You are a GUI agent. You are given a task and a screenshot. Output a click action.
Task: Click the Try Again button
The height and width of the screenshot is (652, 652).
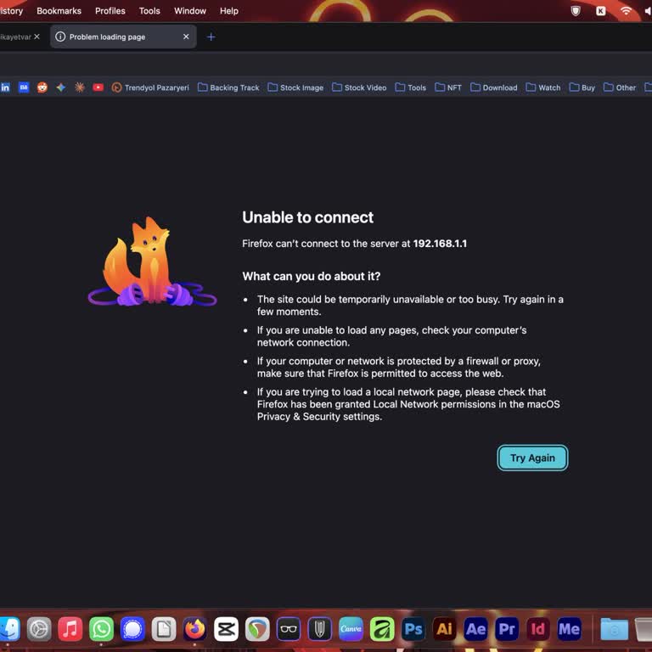532,458
